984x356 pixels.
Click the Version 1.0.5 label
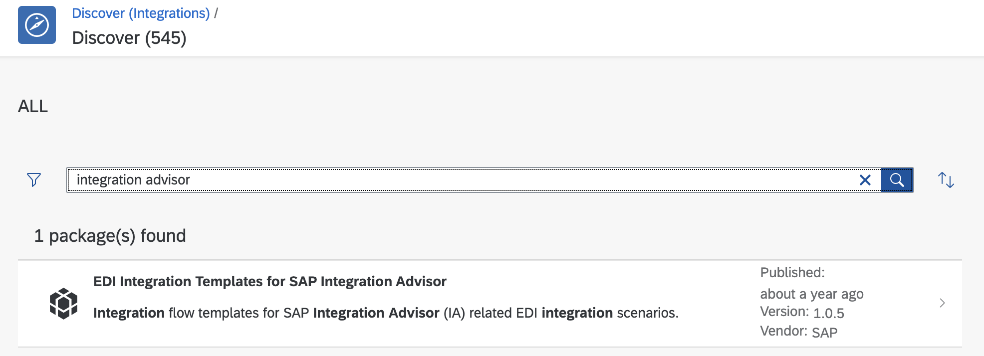[x=802, y=312]
